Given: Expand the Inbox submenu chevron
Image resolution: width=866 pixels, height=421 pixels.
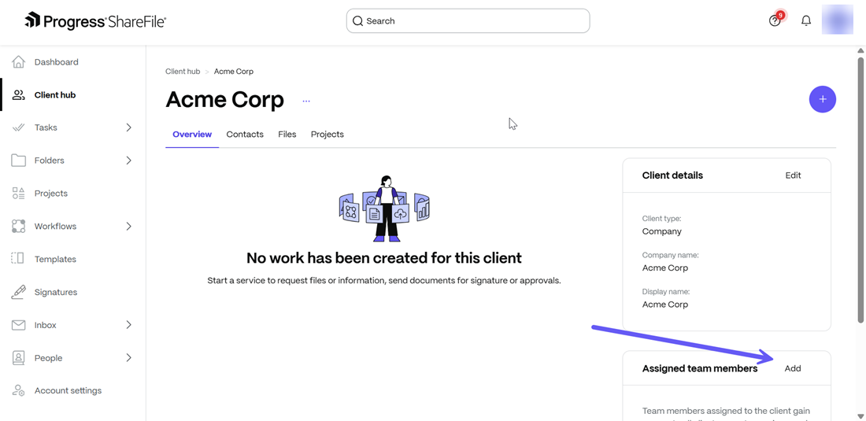Looking at the screenshot, I should [x=129, y=325].
